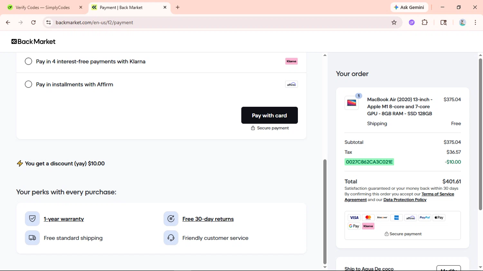Click the Google Pay icon
The image size is (483, 271).
coord(354,226)
